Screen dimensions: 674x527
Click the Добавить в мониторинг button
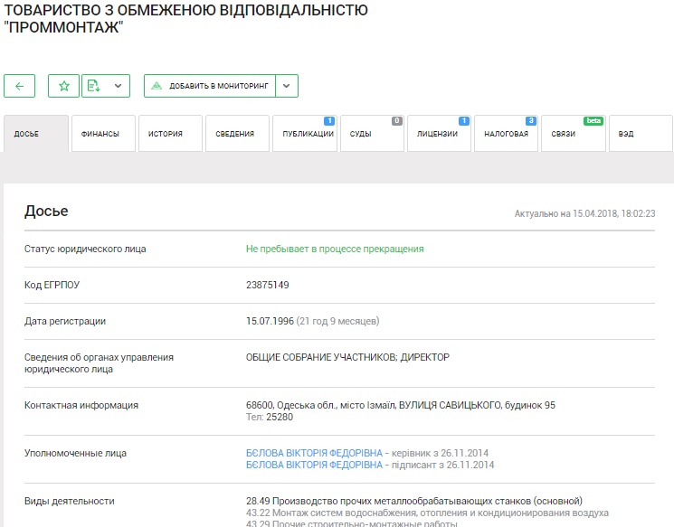pyautogui.click(x=209, y=86)
